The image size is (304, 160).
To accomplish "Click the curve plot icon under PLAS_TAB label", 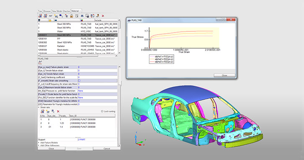I will (40, 62).
